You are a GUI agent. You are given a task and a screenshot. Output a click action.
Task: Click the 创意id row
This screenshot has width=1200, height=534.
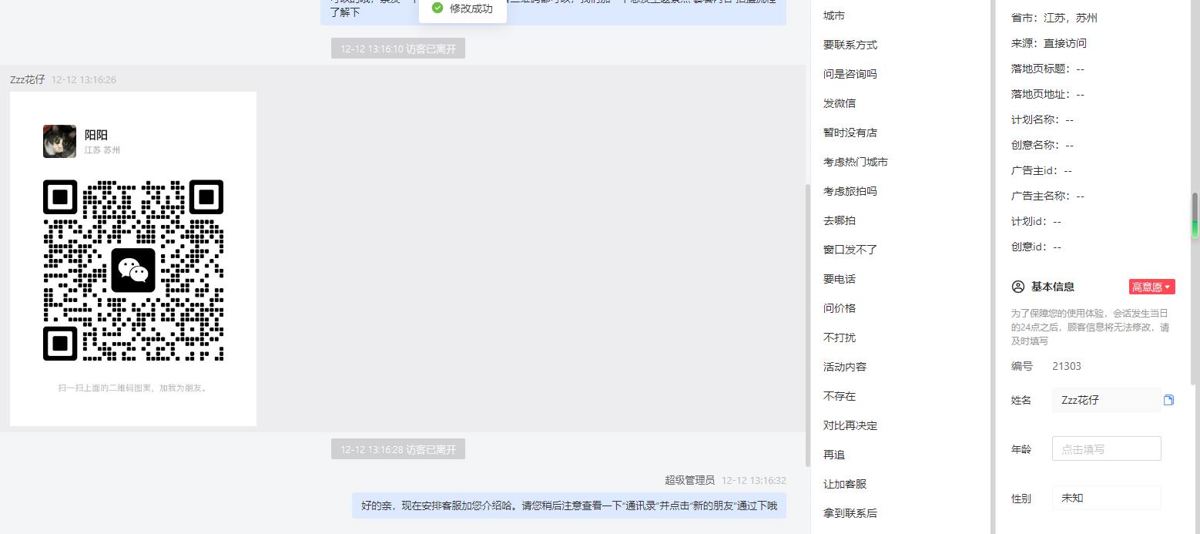click(x=1036, y=247)
